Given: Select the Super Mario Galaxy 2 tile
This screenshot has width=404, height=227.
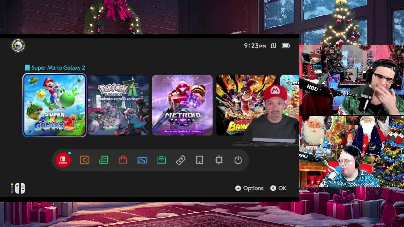Looking at the screenshot, I should point(54,105).
